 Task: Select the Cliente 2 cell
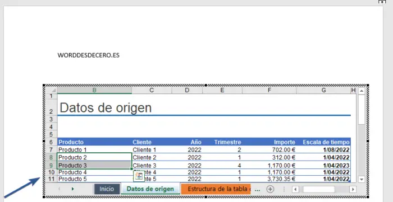pyautogui.click(x=152, y=158)
